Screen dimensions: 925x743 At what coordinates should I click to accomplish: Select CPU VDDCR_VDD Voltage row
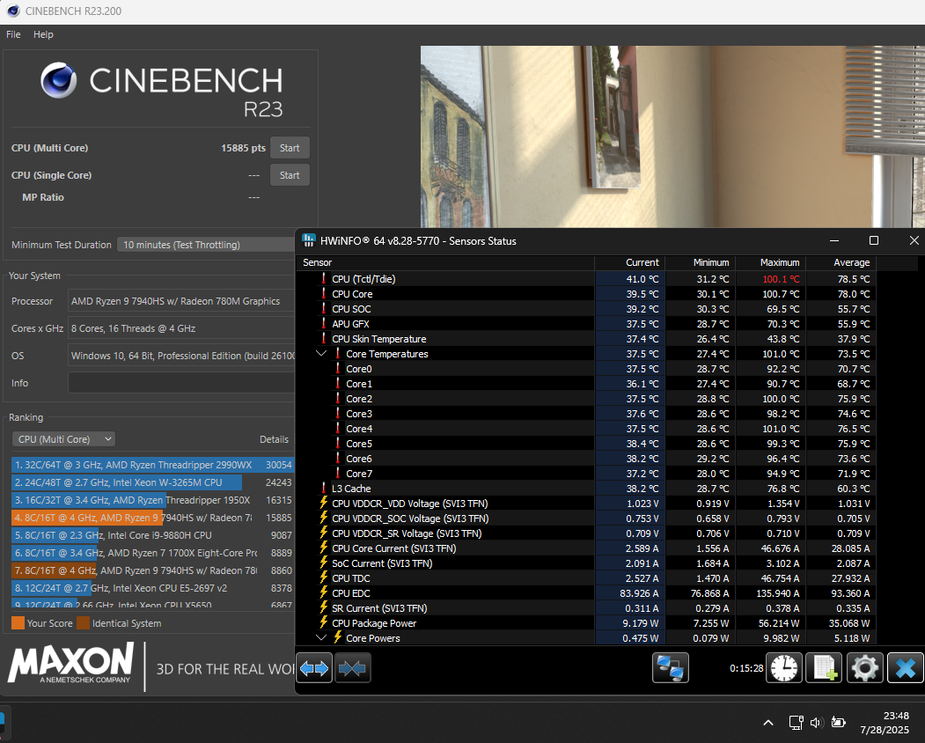tap(586, 503)
